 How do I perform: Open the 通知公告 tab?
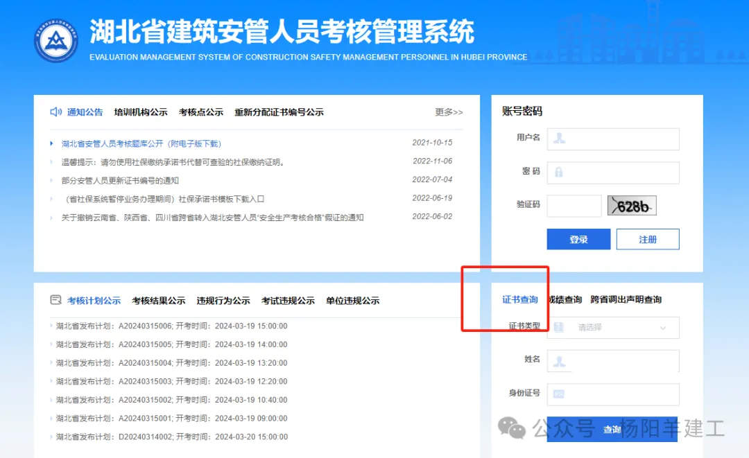(x=85, y=112)
